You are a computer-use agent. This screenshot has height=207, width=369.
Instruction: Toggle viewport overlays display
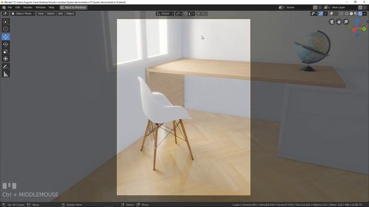tap(331, 14)
